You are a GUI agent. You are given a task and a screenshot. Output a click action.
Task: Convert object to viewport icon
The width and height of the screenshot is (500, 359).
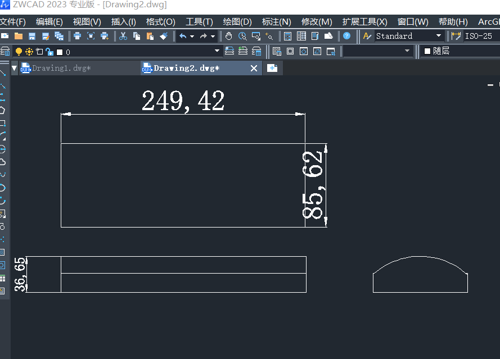click(x=317, y=51)
